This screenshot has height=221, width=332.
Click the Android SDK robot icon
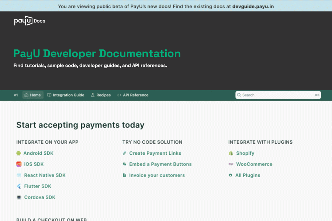(x=18, y=153)
